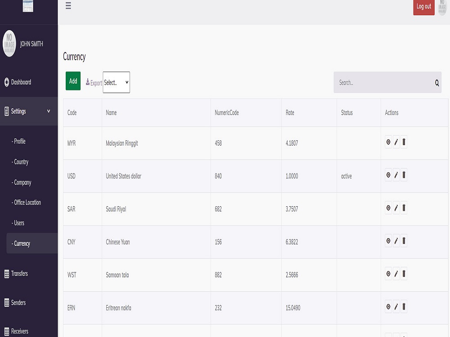Delete the Eritrean nakfa row

click(x=404, y=306)
